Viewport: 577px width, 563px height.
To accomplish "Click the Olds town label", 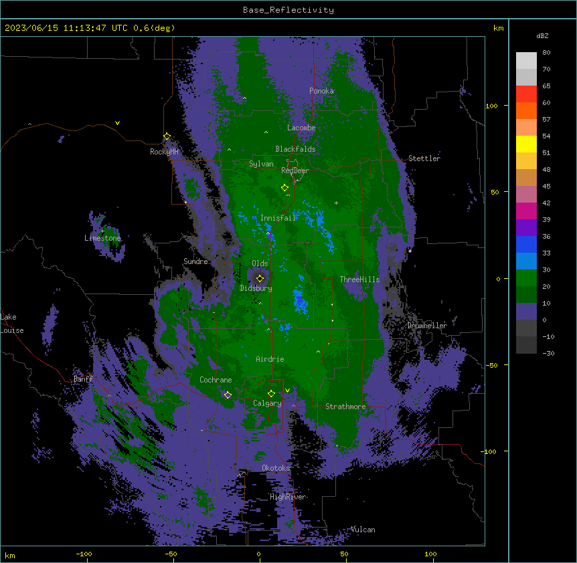I will click(260, 263).
